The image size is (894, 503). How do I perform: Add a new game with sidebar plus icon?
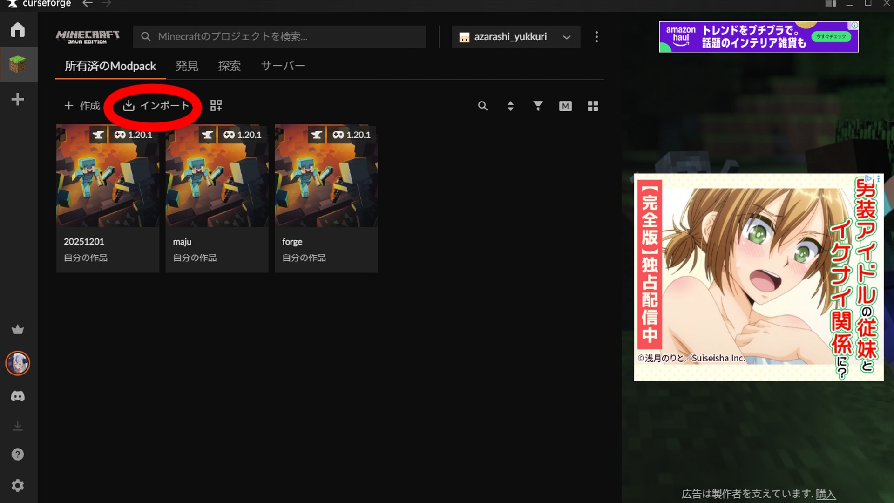tap(18, 99)
